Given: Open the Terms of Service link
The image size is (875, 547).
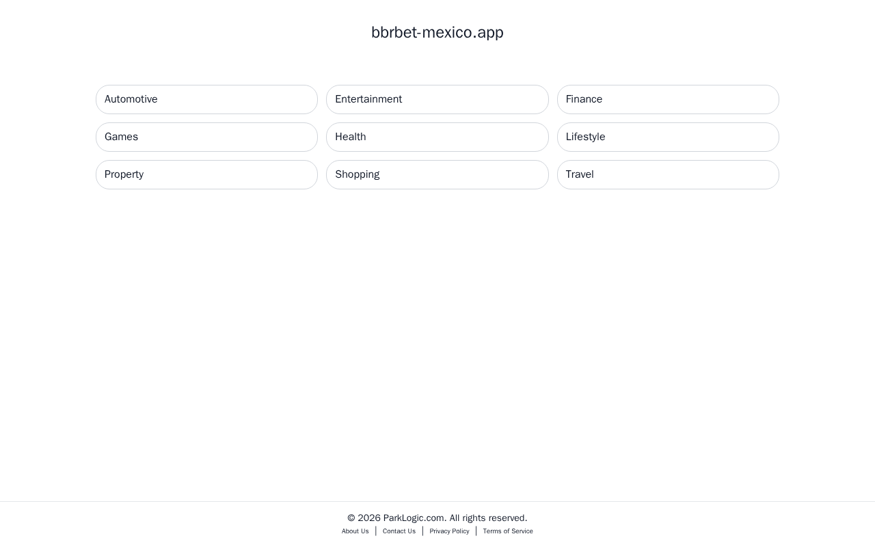Looking at the screenshot, I should pyautogui.click(x=508, y=531).
